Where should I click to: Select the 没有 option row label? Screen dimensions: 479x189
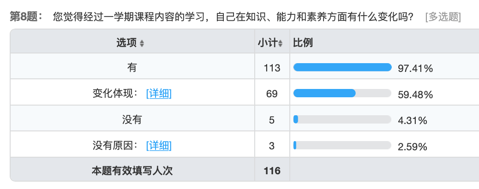coord(132,120)
